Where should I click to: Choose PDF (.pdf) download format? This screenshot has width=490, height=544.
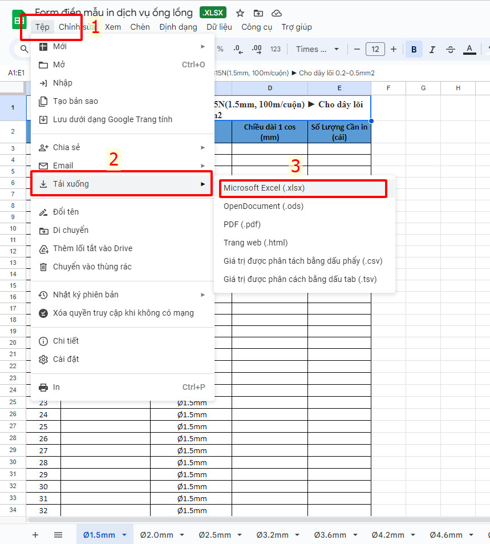tap(242, 224)
